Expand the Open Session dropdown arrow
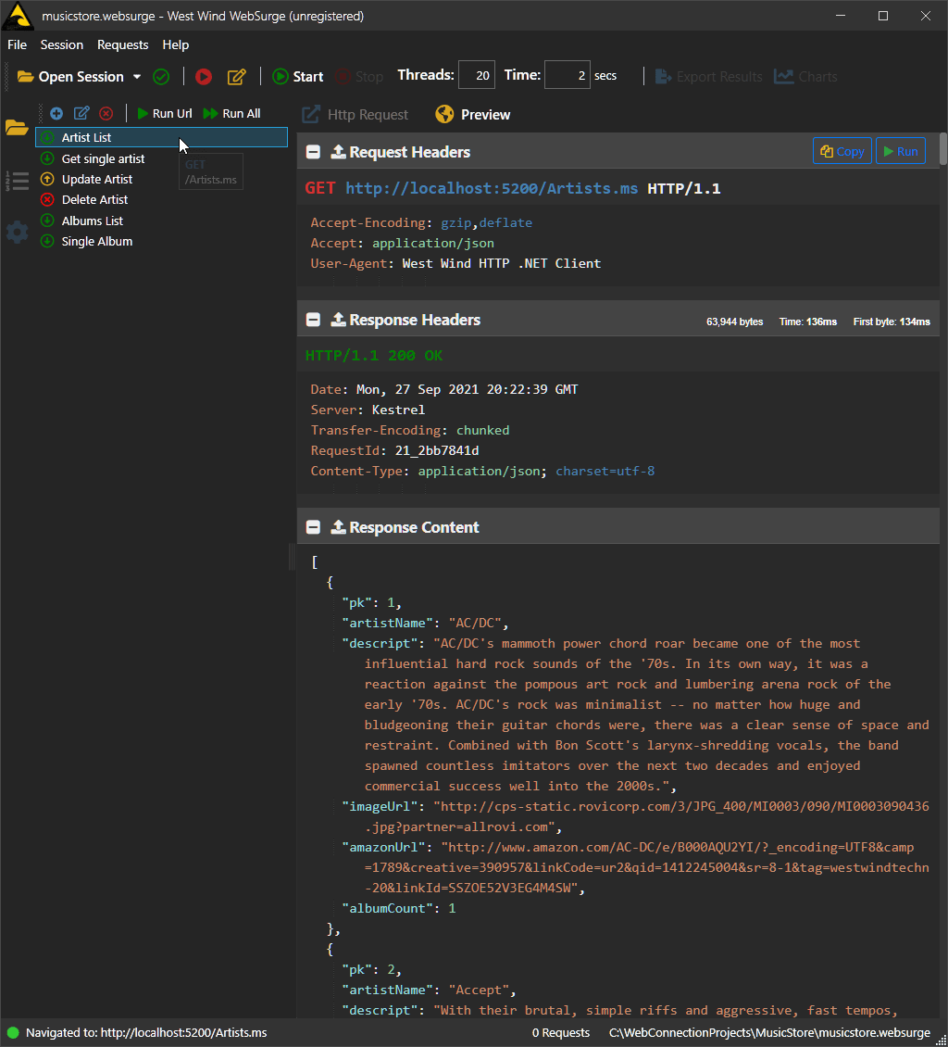 [137, 77]
